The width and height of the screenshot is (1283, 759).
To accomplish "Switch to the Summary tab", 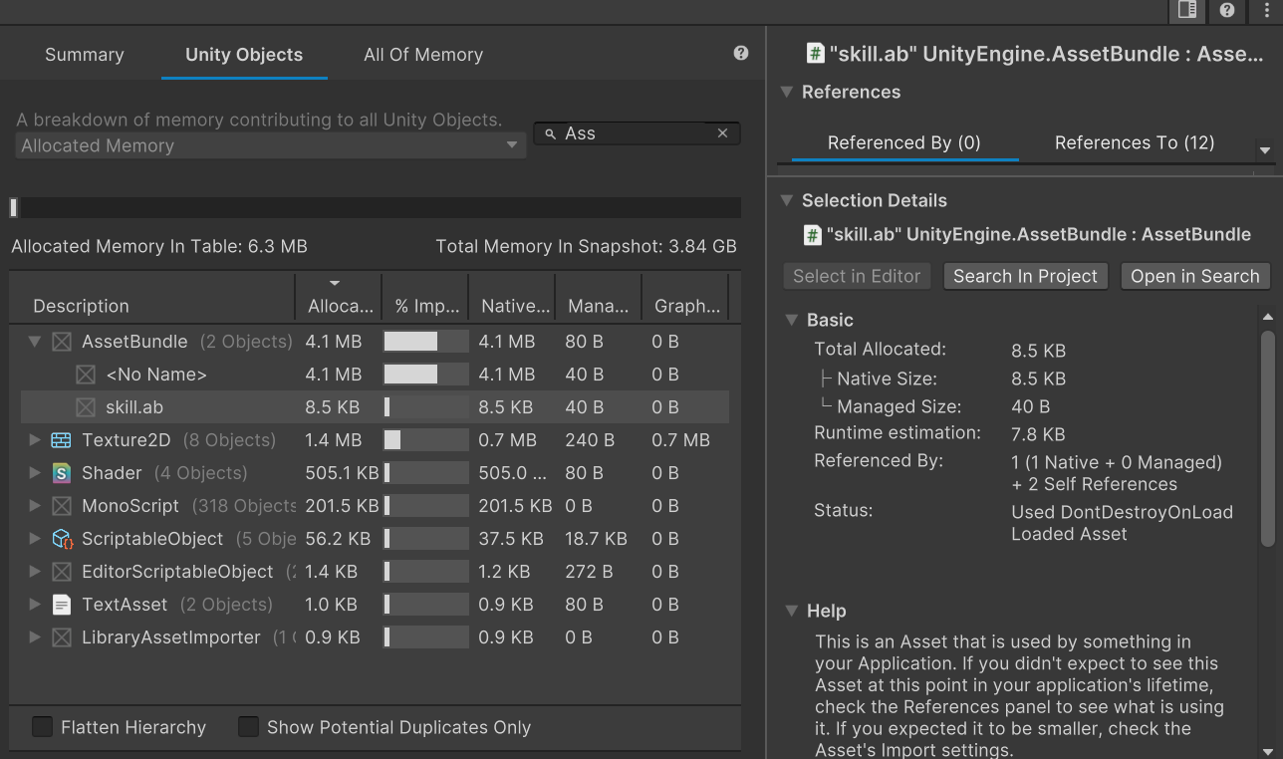I will pyautogui.click(x=84, y=55).
